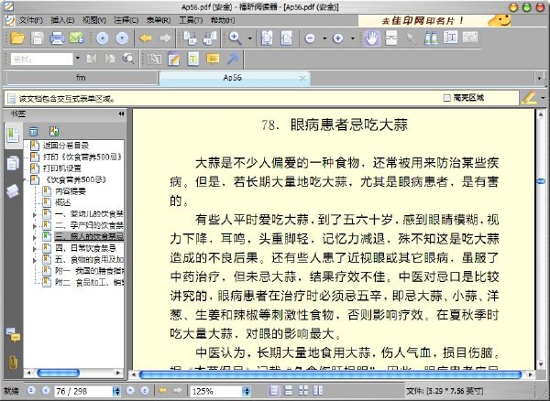Image resolution: width=550 pixels, height=401 pixels.
Task: Select the typewriter T text tool
Action: tap(192, 59)
